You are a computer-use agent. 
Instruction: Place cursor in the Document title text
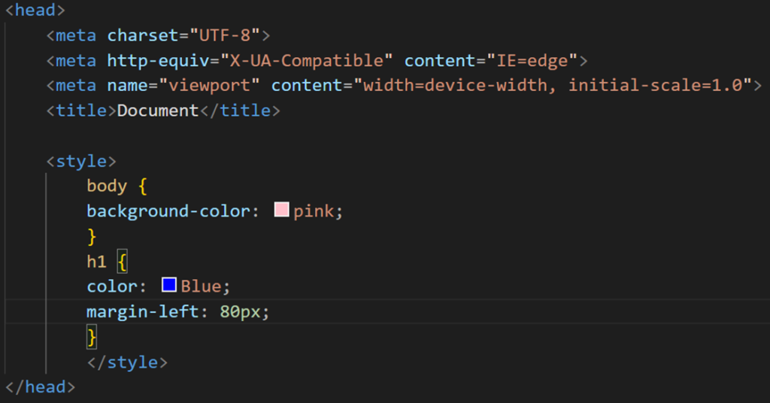(158, 111)
